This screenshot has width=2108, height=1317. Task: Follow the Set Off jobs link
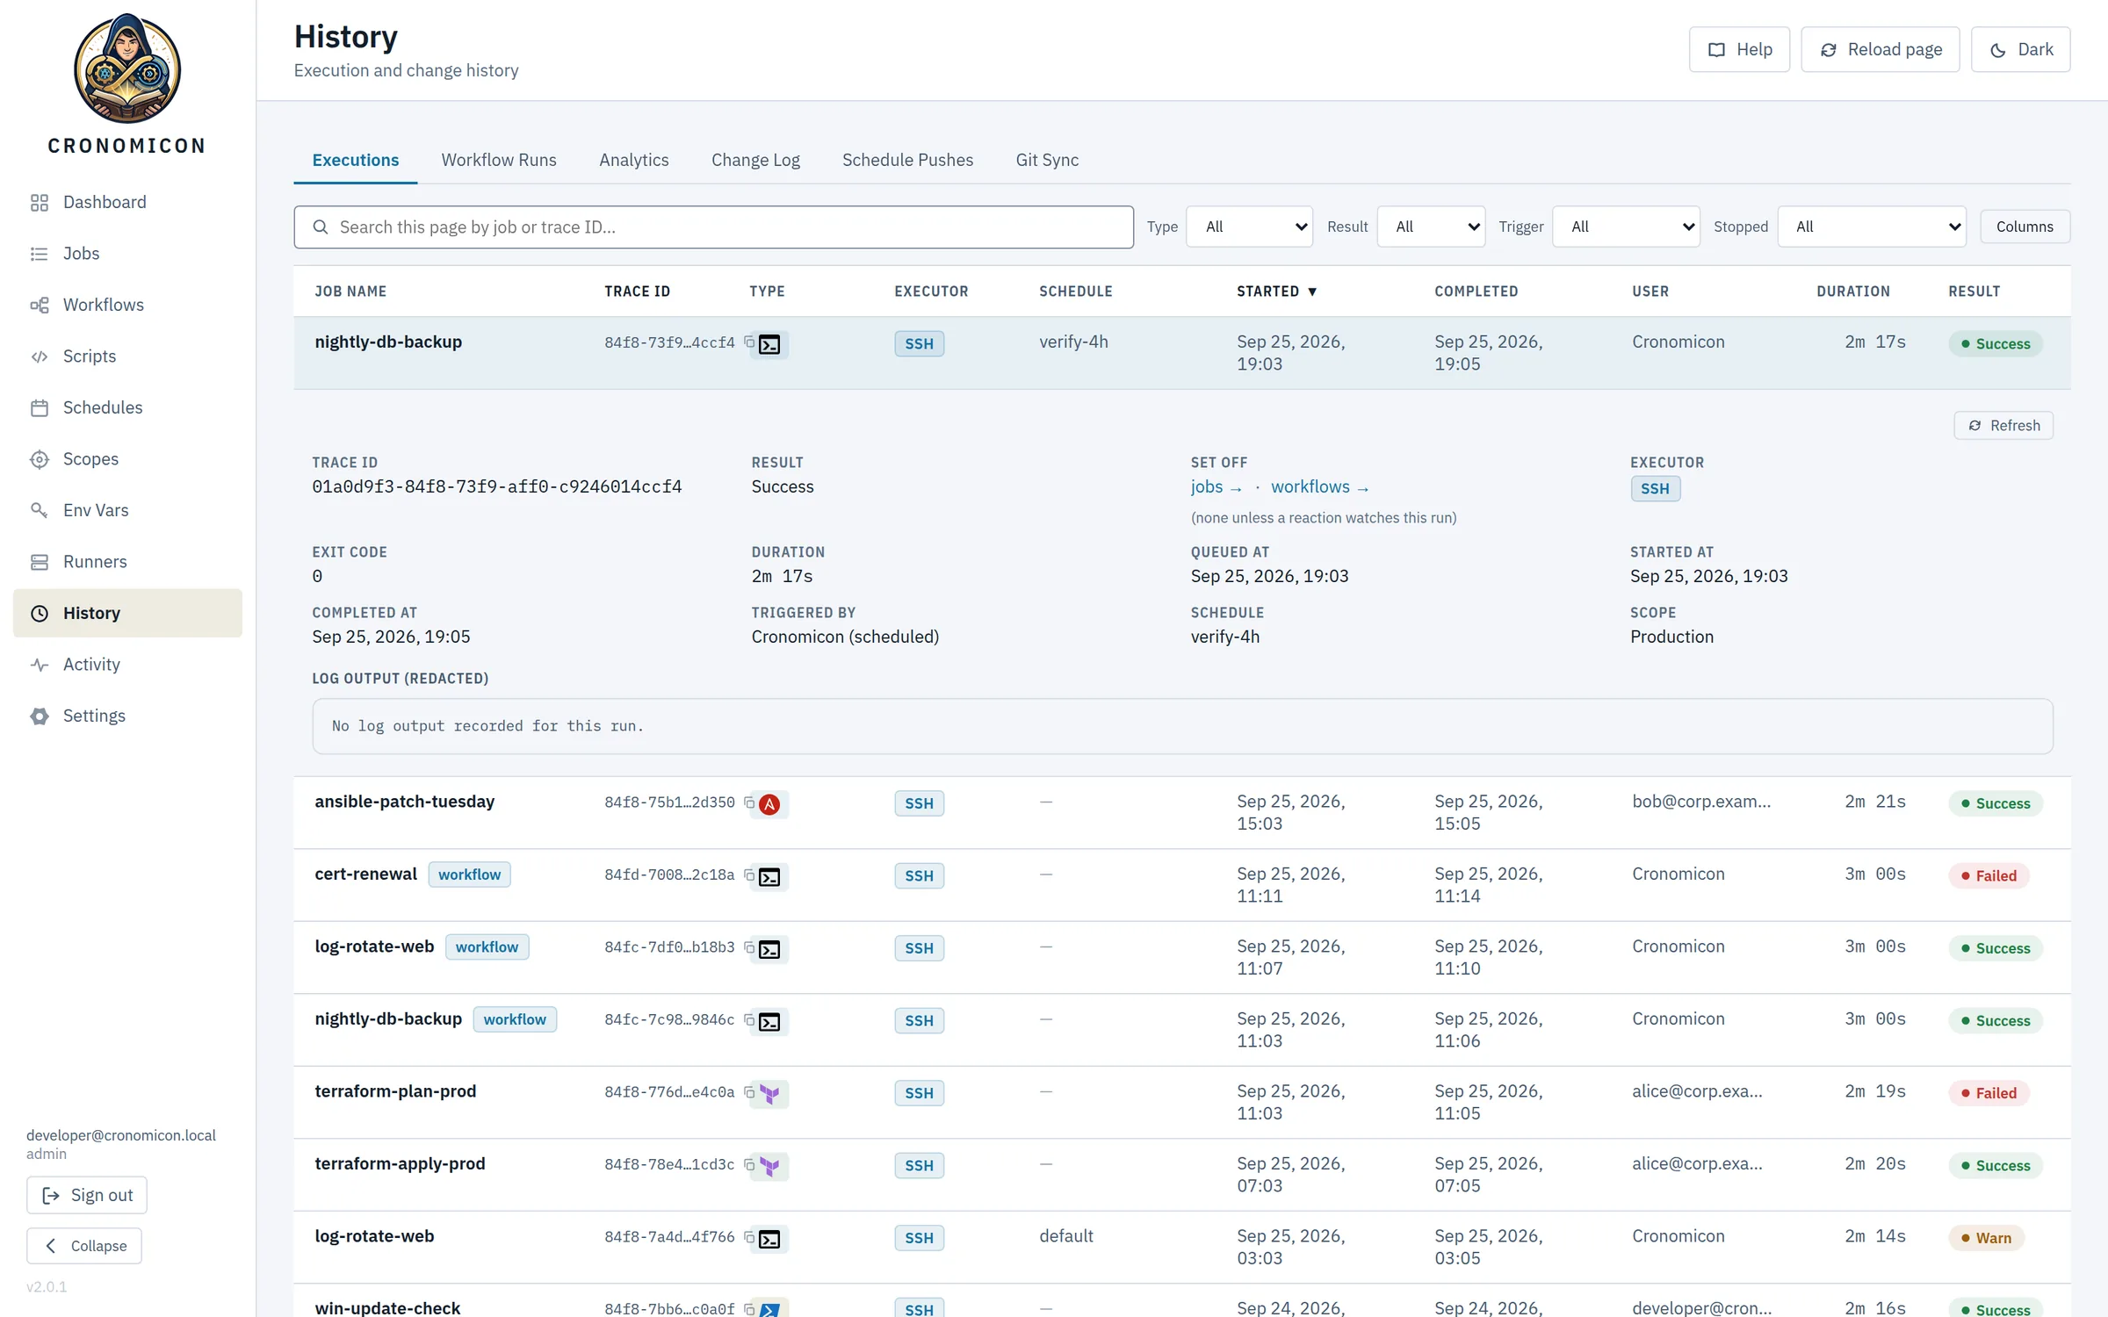[1216, 487]
